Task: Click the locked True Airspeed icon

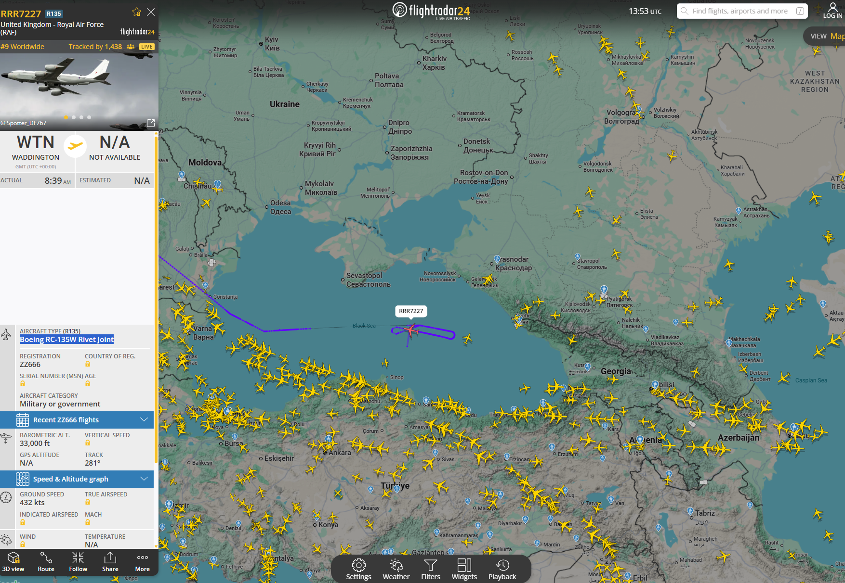Action: coord(88,502)
